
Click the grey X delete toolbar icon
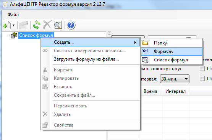47,25
